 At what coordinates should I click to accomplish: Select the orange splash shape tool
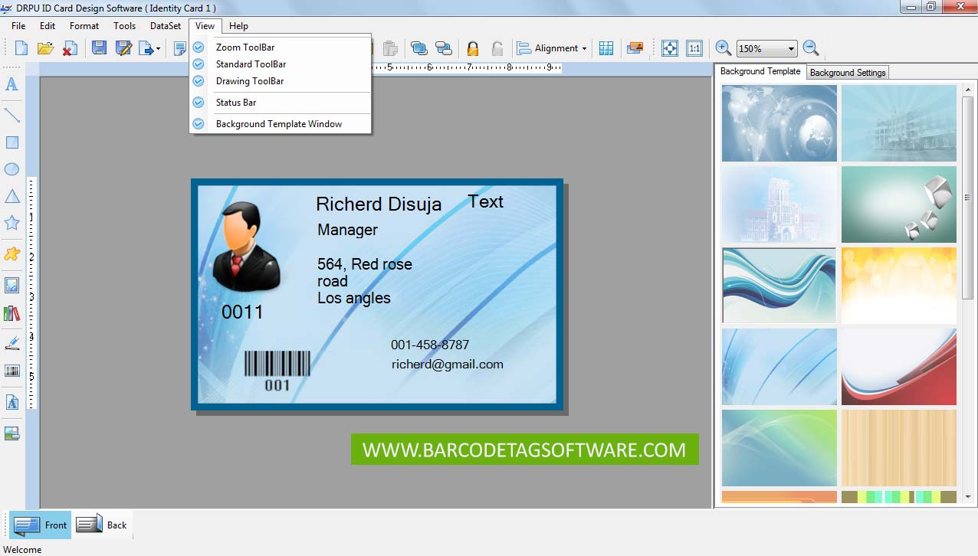click(x=11, y=253)
